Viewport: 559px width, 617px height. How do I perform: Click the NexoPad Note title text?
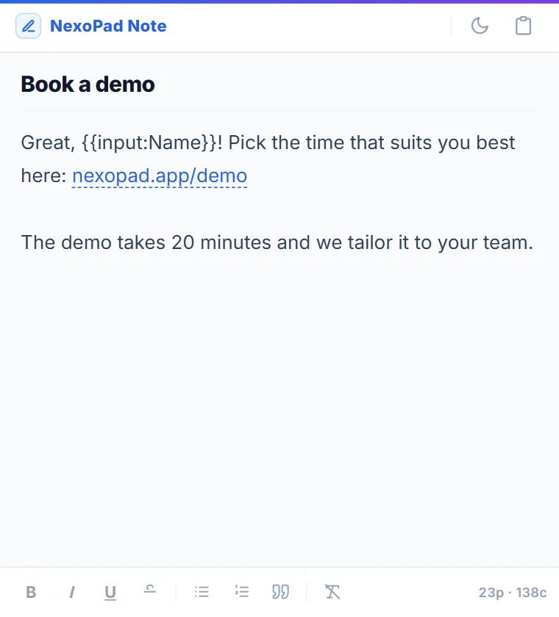108,26
